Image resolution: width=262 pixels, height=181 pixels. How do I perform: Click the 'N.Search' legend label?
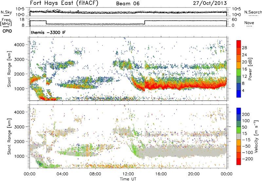point(253,12)
